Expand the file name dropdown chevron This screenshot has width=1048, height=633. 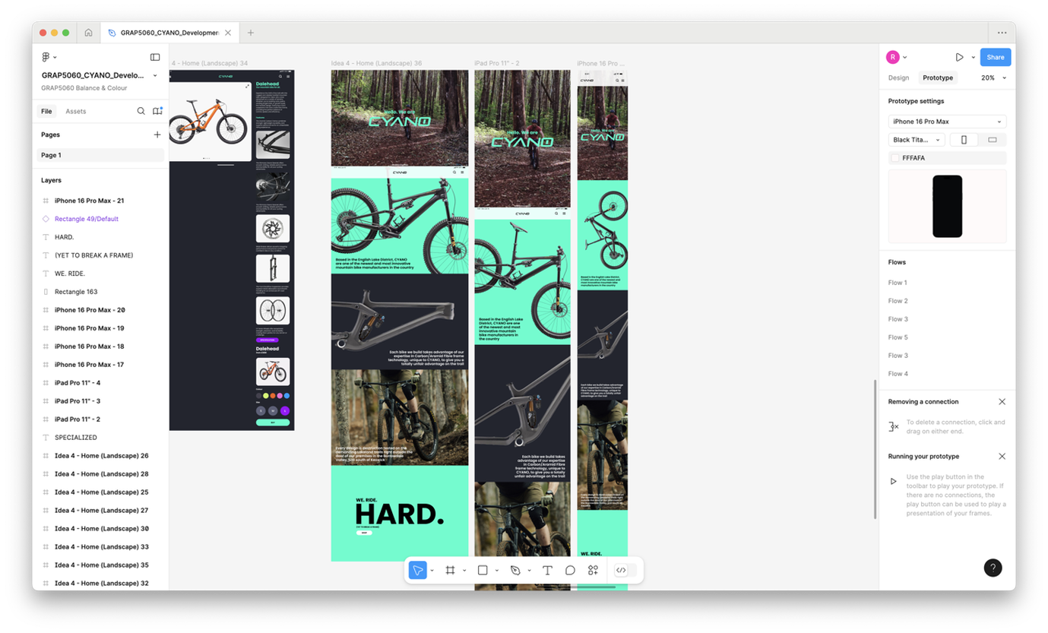155,75
